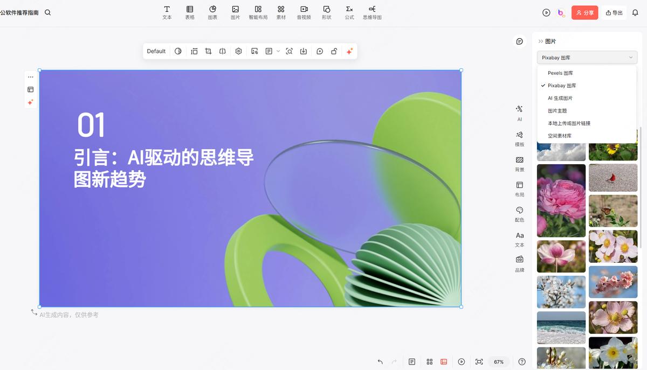Collapse the 图片 panel with double chevron
Viewport: 647px width, 370px height.
click(x=540, y=41)
